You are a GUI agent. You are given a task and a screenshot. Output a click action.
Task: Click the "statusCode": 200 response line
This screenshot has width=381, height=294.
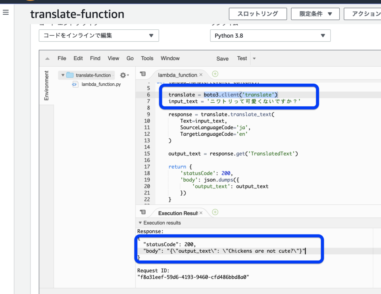(169, 244)
